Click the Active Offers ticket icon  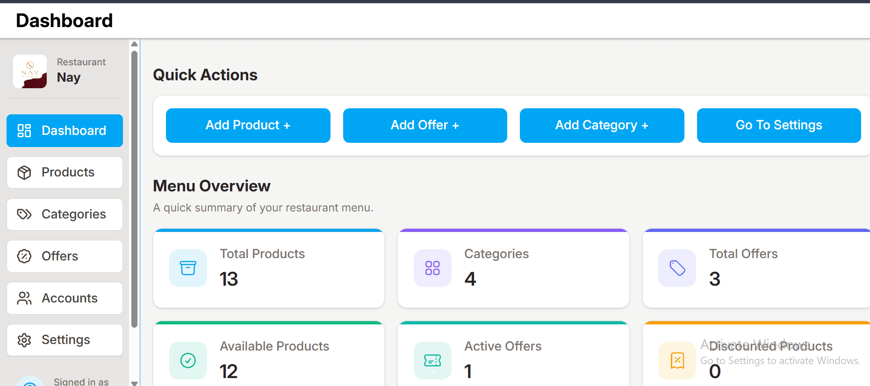click(432, 360)
